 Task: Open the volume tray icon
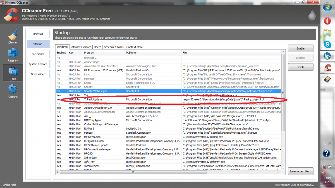(324, 173)
